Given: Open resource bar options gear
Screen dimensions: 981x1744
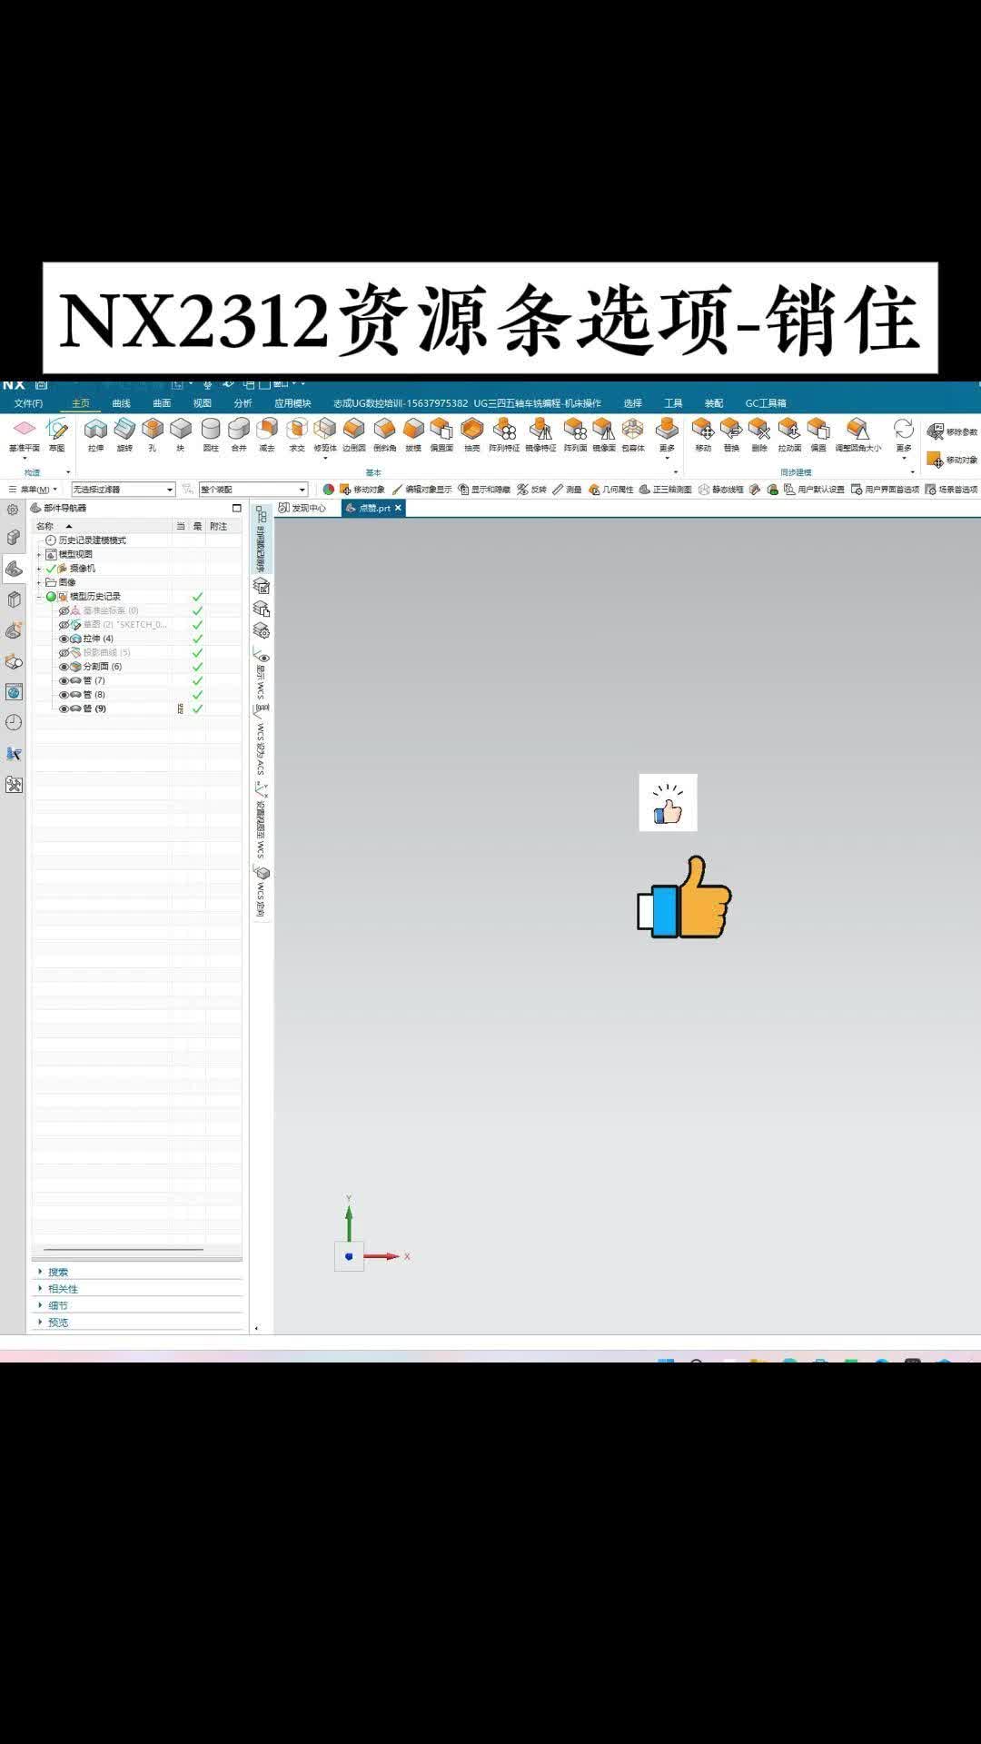Looking at the screenshot, I should tap(13, 510).
